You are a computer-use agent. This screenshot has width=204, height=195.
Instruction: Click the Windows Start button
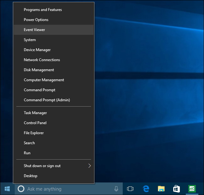point(7,189)
